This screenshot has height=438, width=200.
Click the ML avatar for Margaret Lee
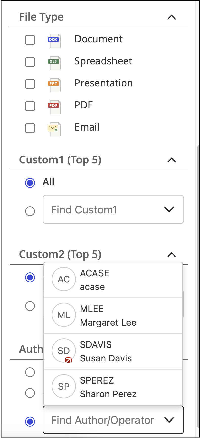coord(64,315)
